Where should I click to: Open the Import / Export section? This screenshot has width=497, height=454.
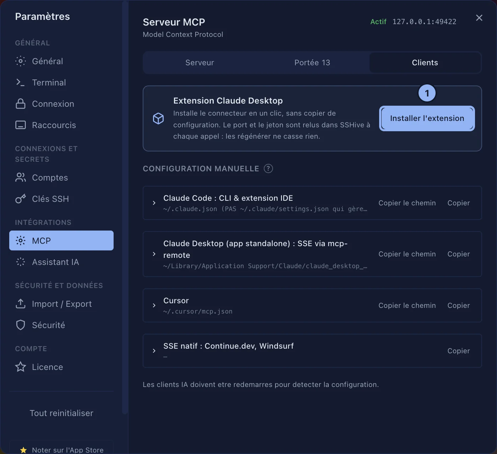point(61,304)
